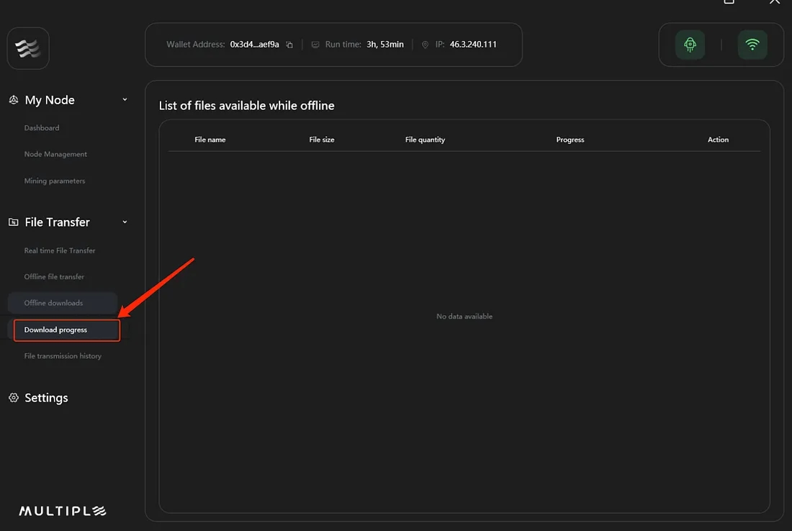The image size is (792, 531).
Task: Click the My Node section icon
Action: pos(13,100)
